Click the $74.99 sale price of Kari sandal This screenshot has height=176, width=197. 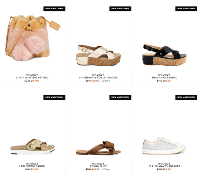tap(34, 170)
